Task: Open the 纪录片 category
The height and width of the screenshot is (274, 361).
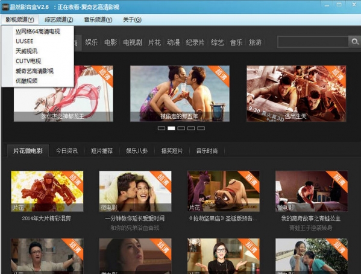Action: click(195, 42)
